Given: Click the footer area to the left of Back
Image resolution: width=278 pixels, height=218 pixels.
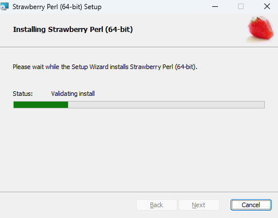Looking at the screenshot, I should click(68, 205).
